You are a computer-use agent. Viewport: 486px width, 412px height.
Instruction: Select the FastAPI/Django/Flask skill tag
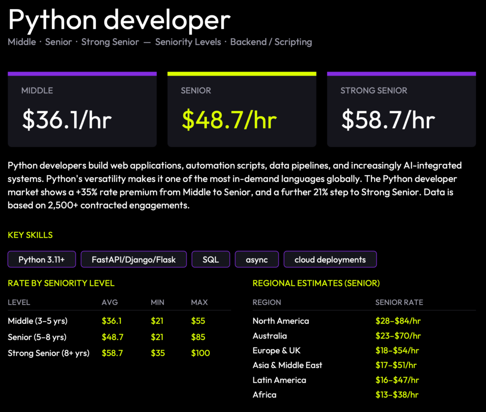[133, 259]
